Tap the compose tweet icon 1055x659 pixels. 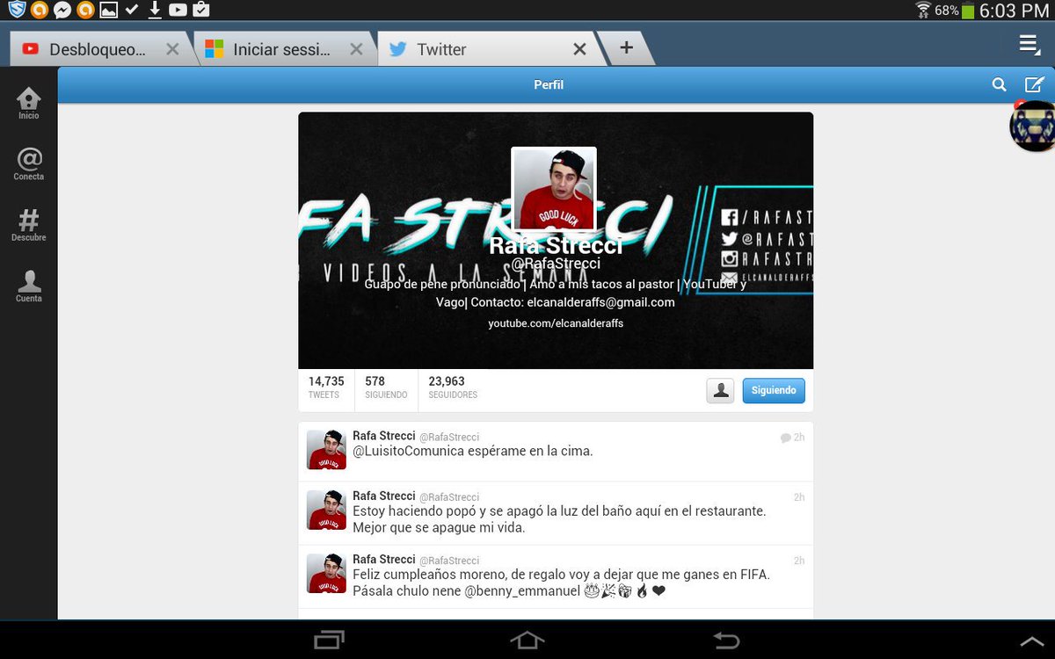(x=1034, y=85)
